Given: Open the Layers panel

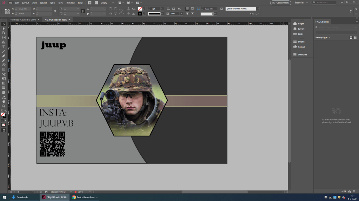Looking at the screenshot, I should coord(301,29).
